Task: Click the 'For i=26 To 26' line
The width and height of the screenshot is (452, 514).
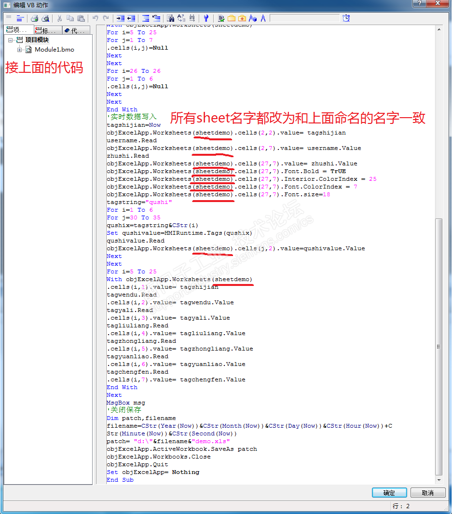Action: point(134,71)
